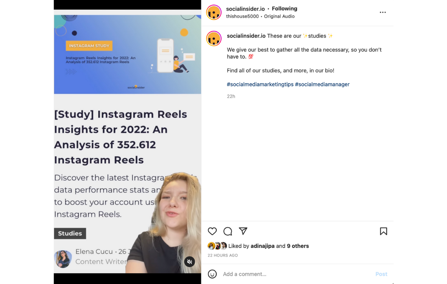Click the liker avatars next to Liked by
The width and height of the screenshot is (447, 284).
click(x=217, y=246)
